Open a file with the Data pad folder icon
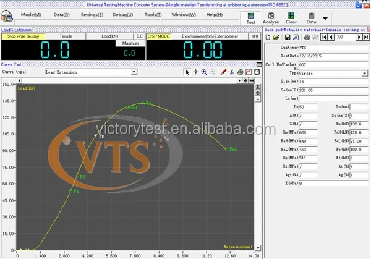The image size is (371, 259). (x=276, y=37)
